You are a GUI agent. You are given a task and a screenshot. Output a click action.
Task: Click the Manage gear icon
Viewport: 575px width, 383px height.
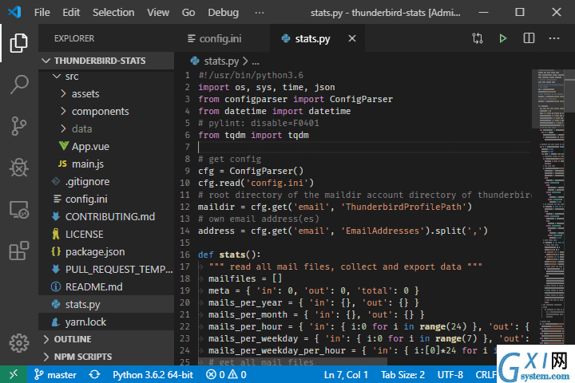19,343
